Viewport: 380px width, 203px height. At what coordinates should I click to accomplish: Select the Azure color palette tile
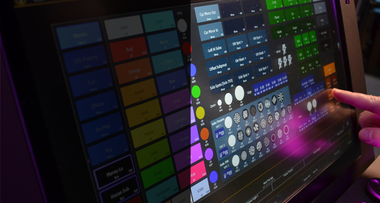pos(163,42)
